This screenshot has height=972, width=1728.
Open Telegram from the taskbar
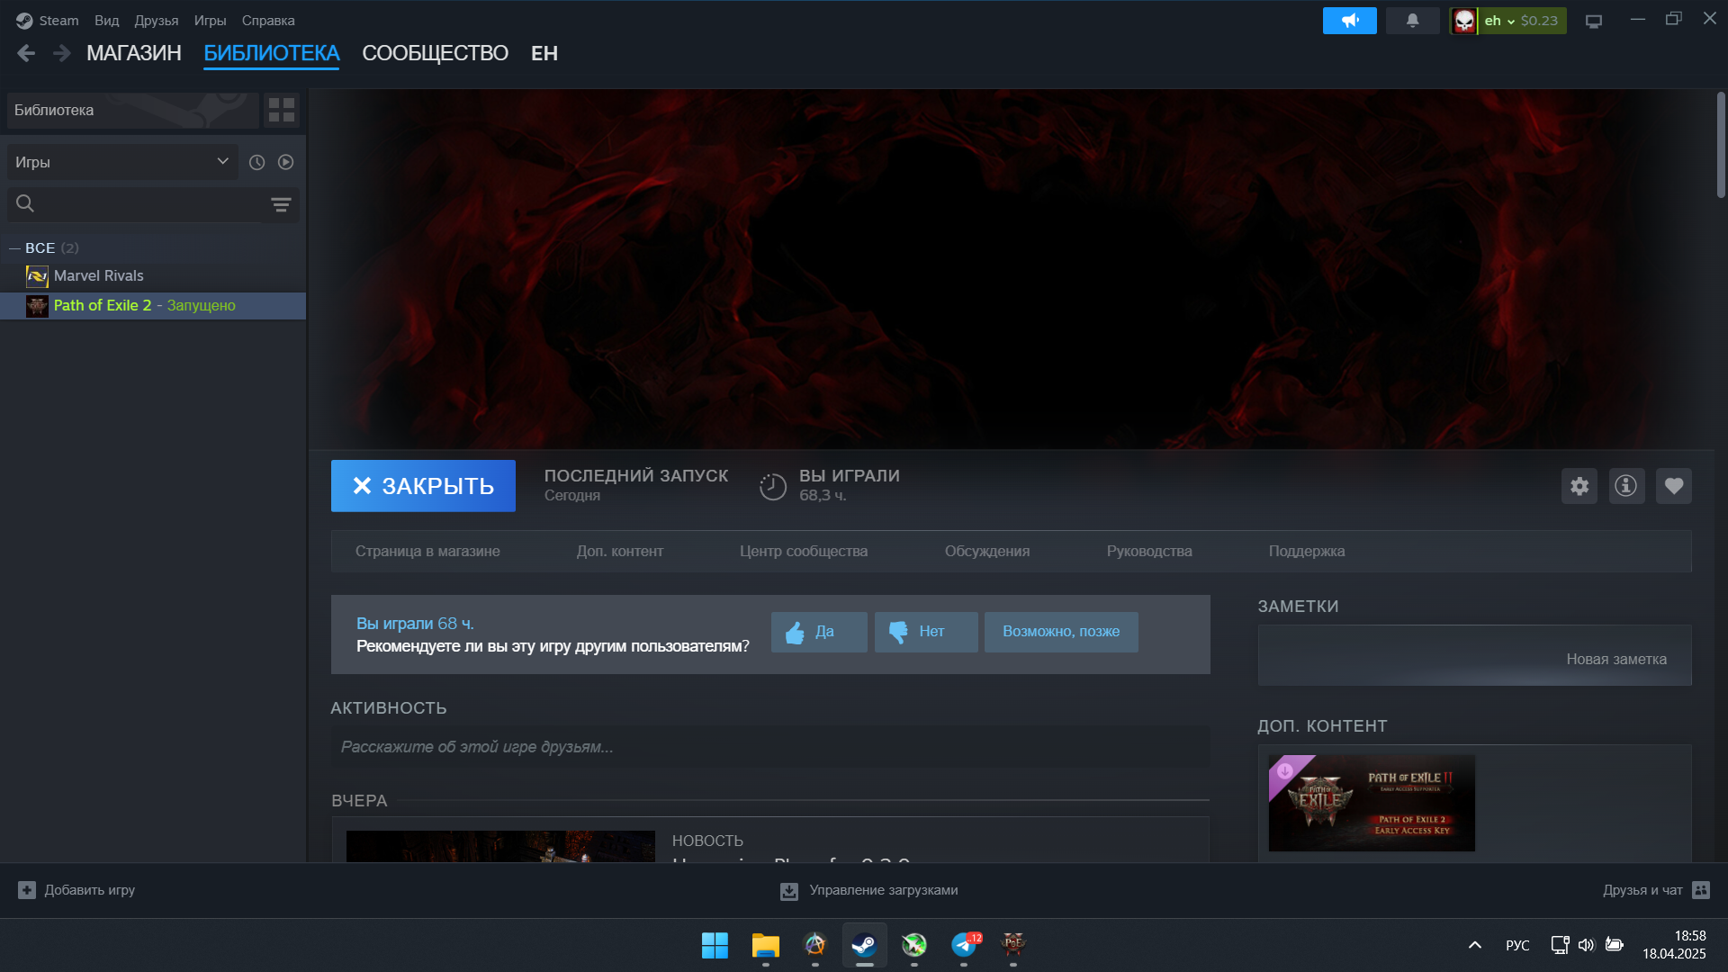[964, 945]
